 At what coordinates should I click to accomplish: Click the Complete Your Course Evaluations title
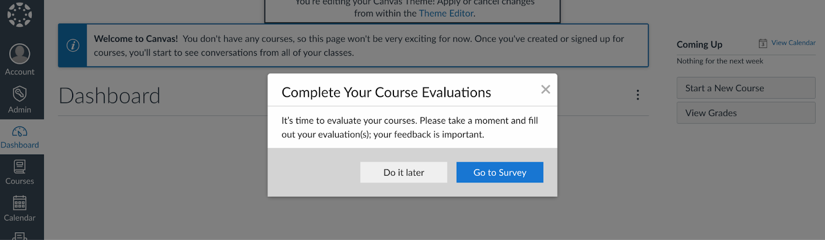pos(386,92)
